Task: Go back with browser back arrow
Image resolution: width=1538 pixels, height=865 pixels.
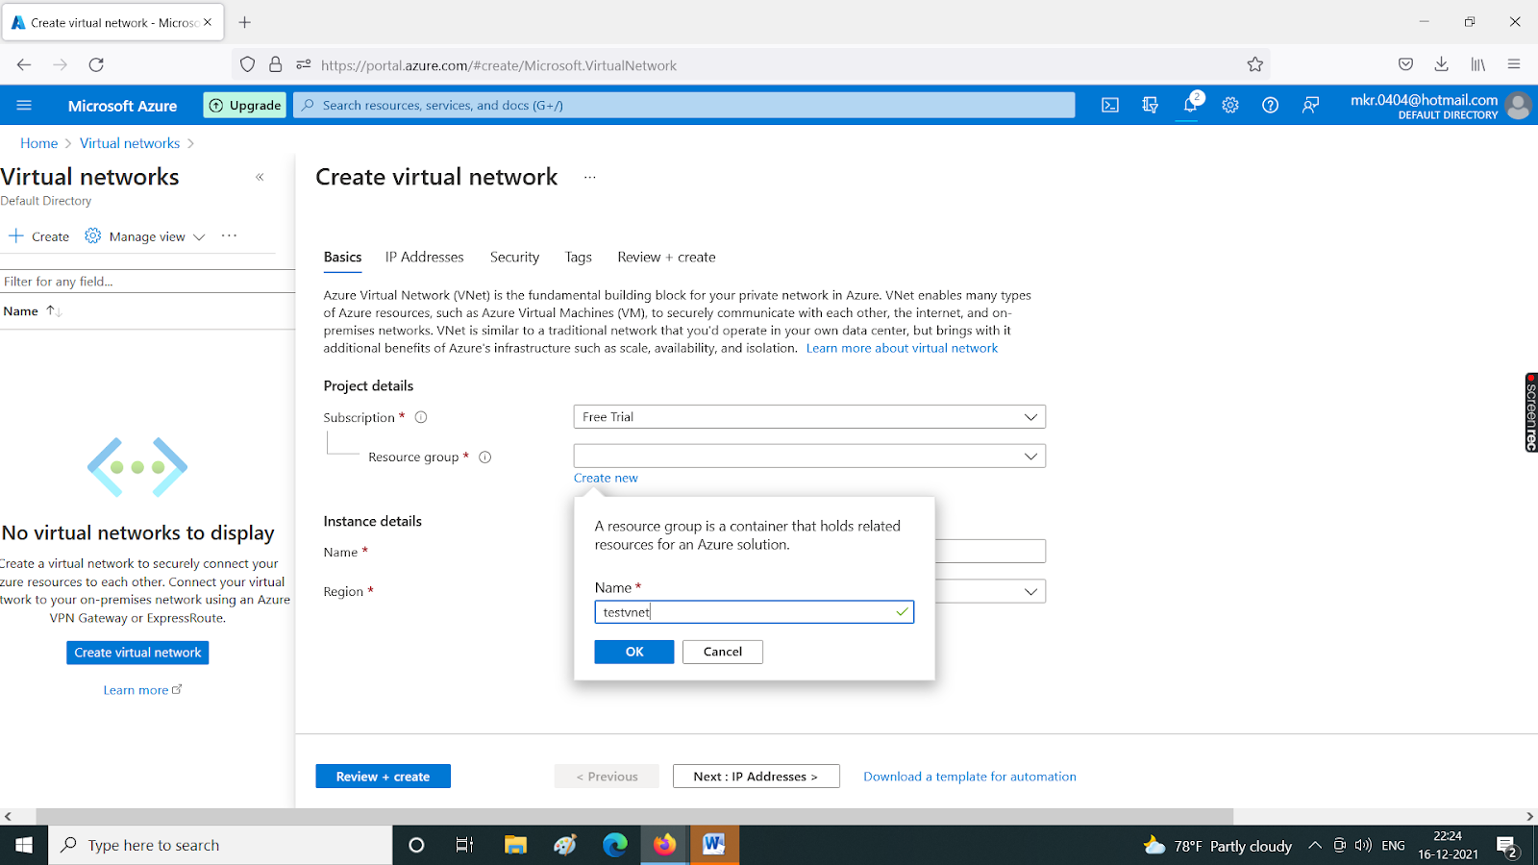Action: (24, 65)
